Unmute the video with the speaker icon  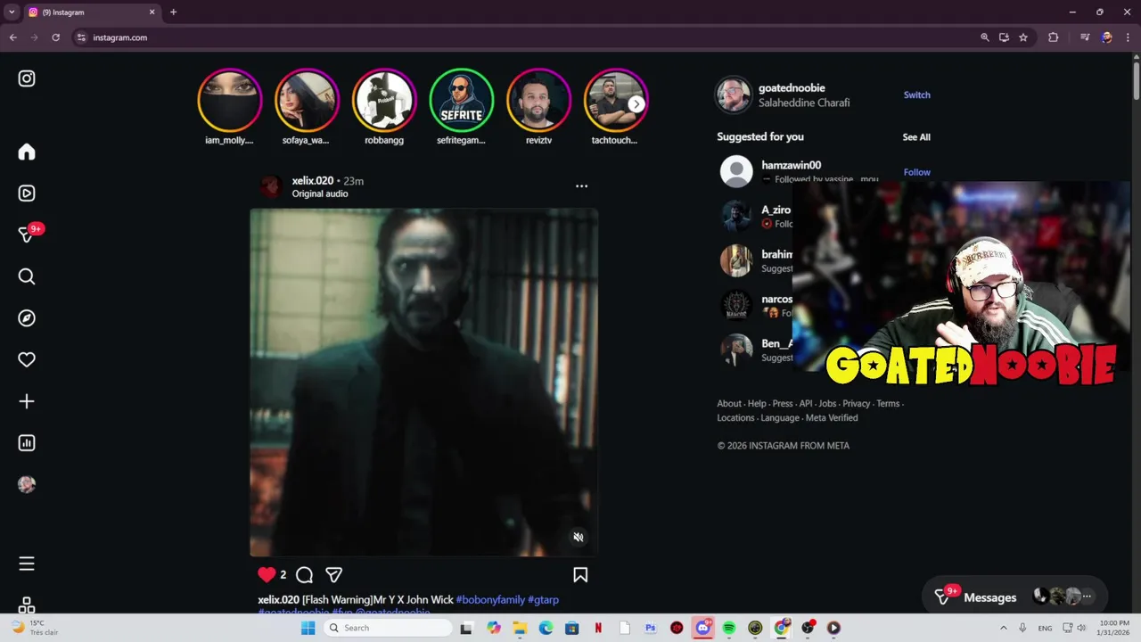pyautogui.click(x=578, y=537)
